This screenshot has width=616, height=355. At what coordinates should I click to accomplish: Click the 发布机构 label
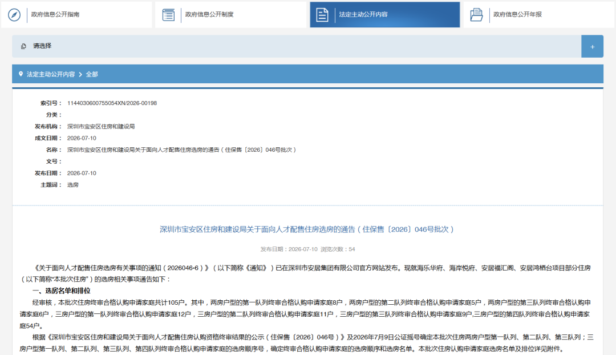(48, 126)
